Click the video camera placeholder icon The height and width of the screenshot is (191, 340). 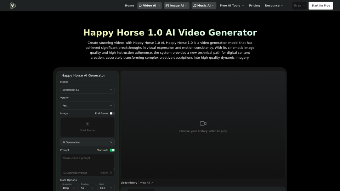(x=203, y=123)
